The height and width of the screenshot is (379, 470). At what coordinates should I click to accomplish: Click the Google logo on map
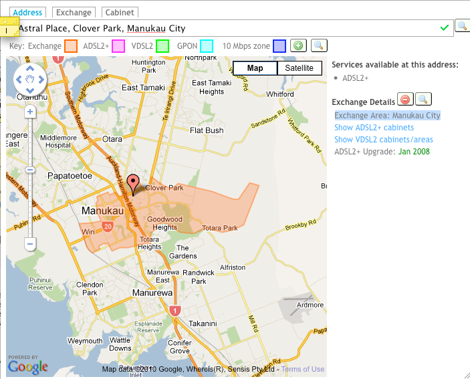(x=27, y=366)
